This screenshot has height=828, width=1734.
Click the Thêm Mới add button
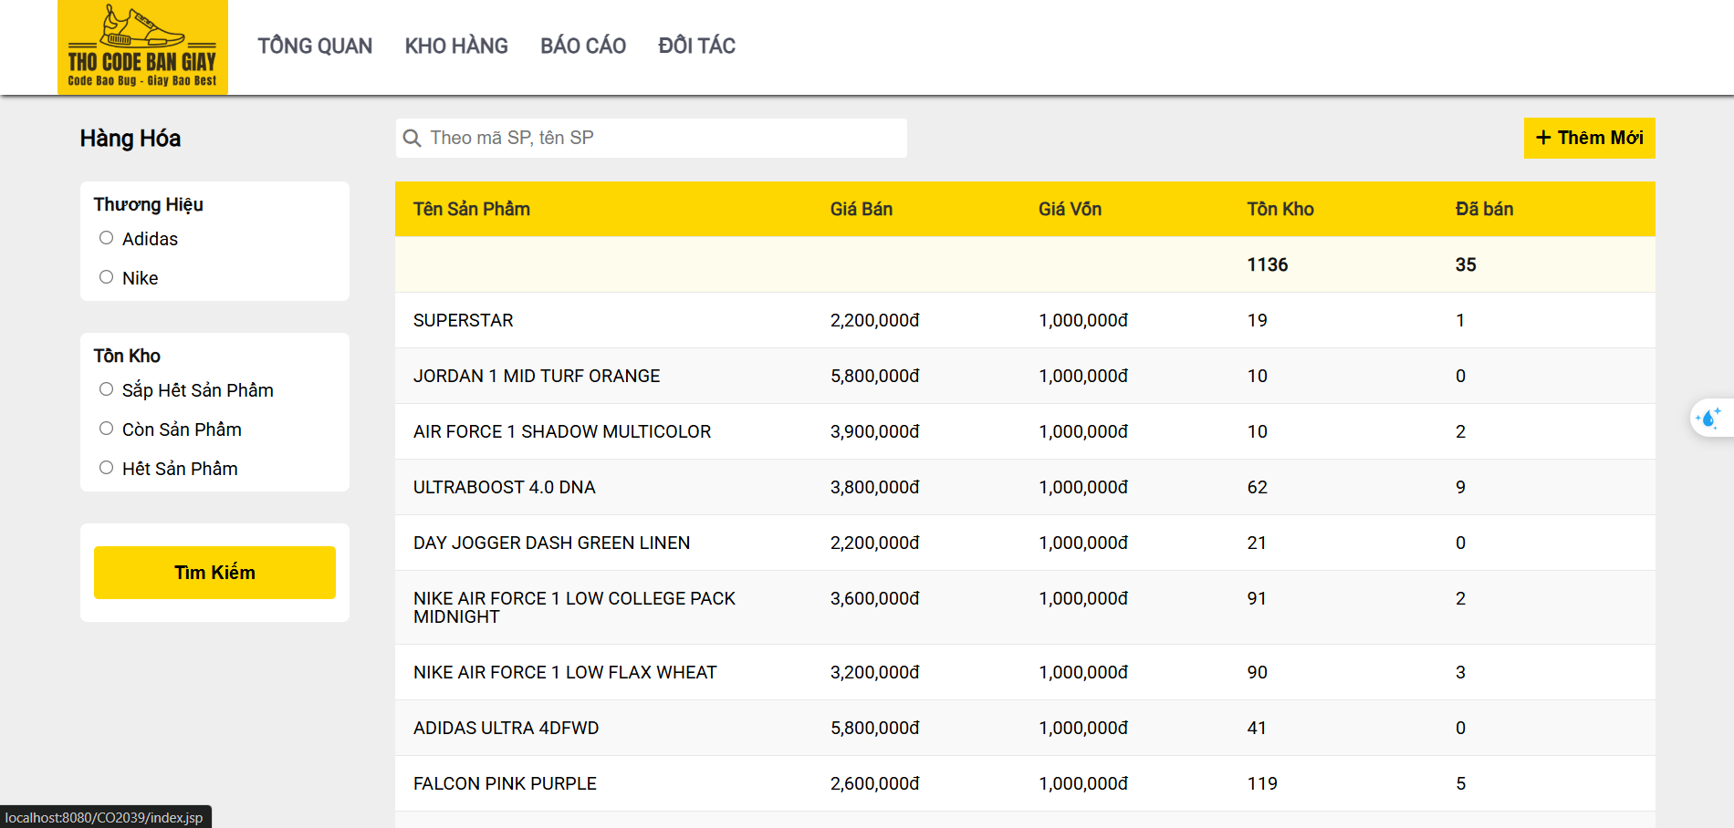(x=1589, y=138)
